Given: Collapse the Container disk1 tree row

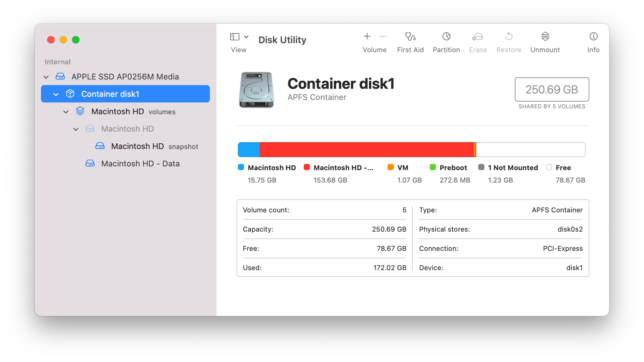Looking at the screenshot, I should point(56,94).
